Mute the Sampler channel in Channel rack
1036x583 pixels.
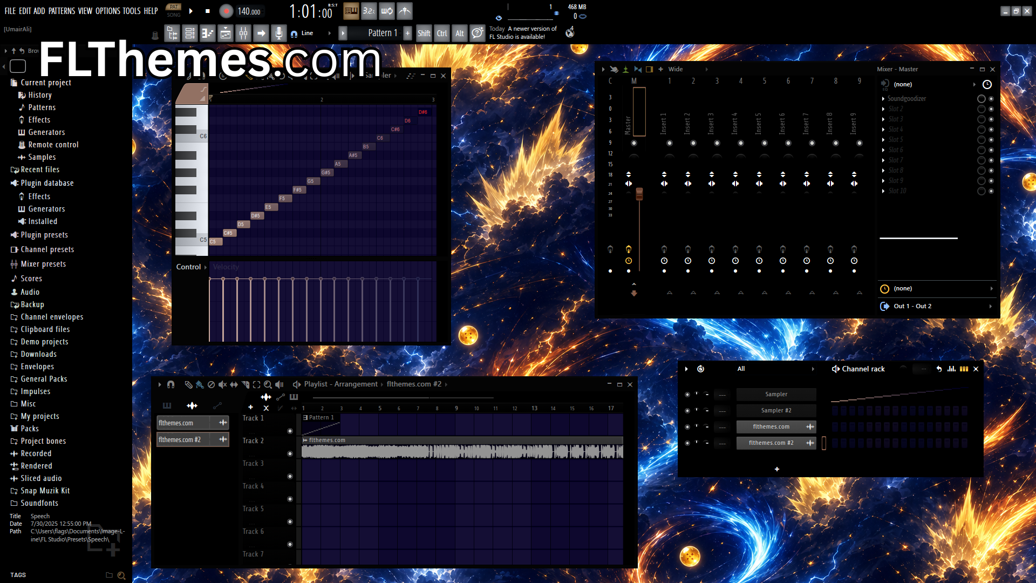pyautogui.click(x=687, y=395)
